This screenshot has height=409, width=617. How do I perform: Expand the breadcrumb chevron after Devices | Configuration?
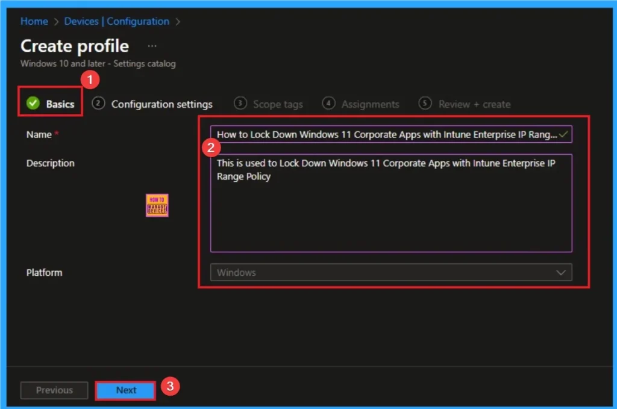coord(177,21)
